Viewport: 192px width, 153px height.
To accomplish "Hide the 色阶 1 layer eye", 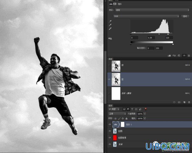I will point(110,124).
